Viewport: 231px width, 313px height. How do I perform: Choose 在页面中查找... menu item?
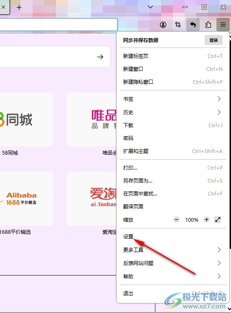click(173, 194)
